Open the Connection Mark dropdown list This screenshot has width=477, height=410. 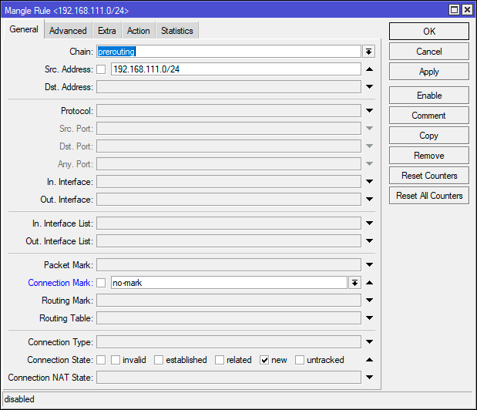pyautogui.click(x=354, y=283)
